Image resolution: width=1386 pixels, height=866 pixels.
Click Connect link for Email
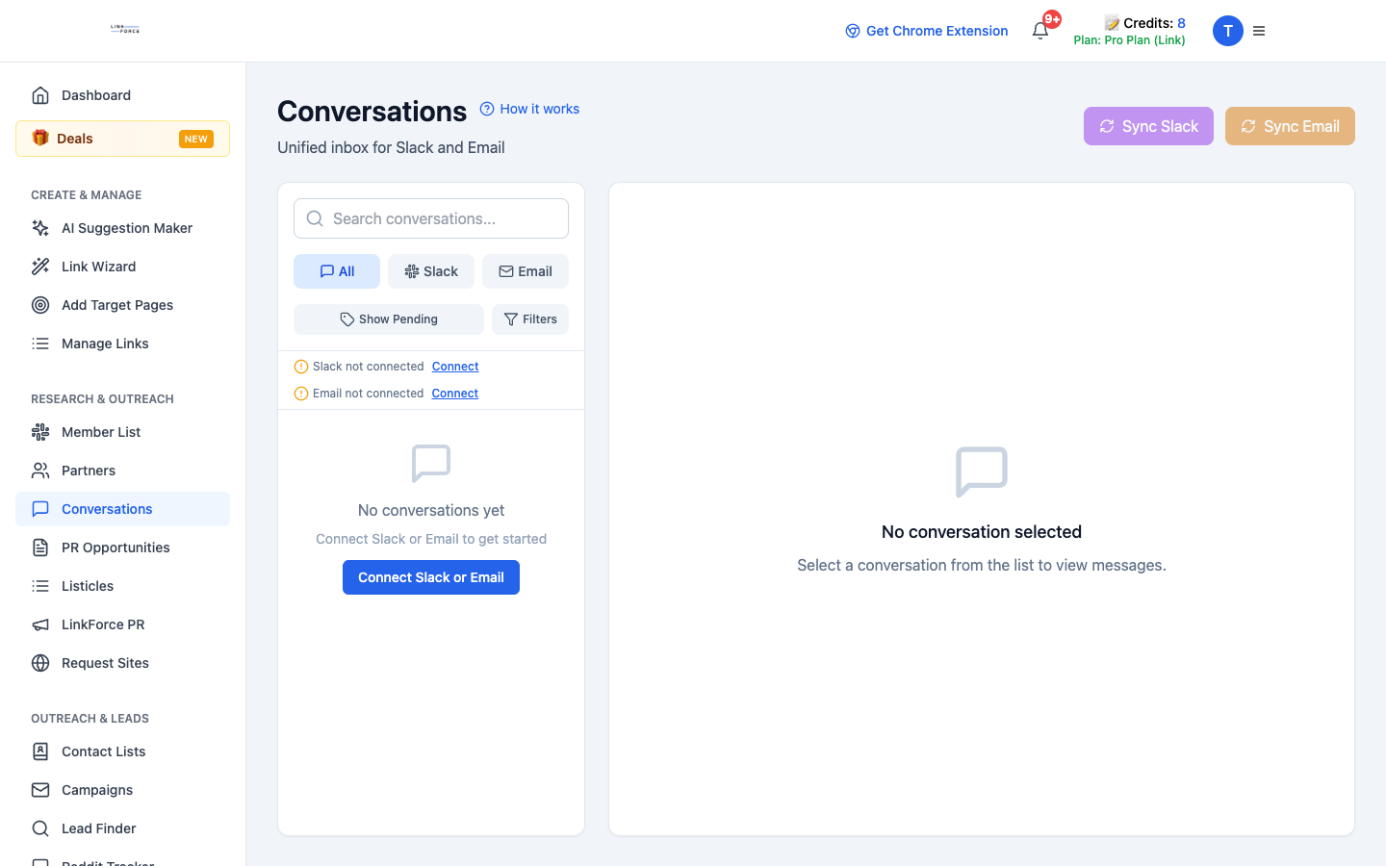pyautogui.click(x=455, y=394)
